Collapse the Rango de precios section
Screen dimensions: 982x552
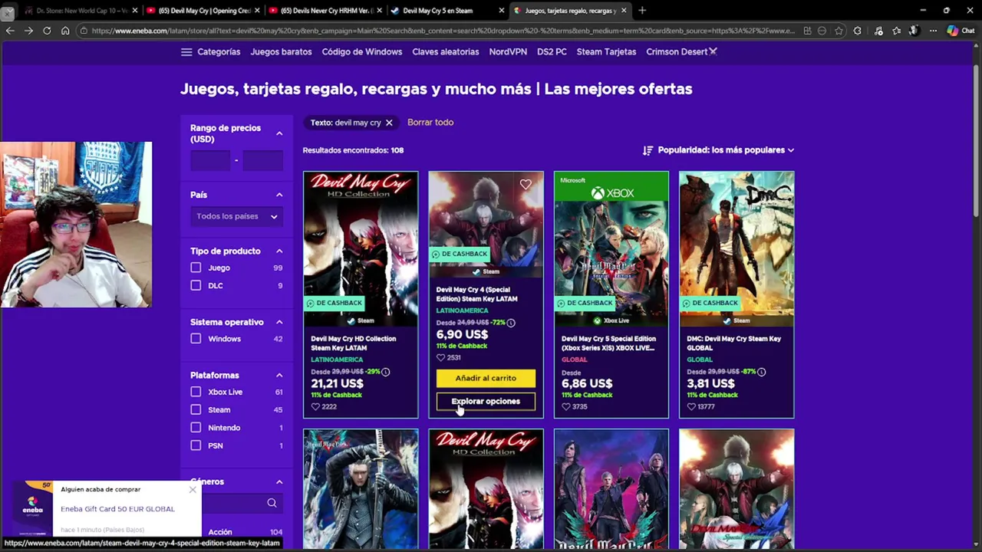coord(279,133)
